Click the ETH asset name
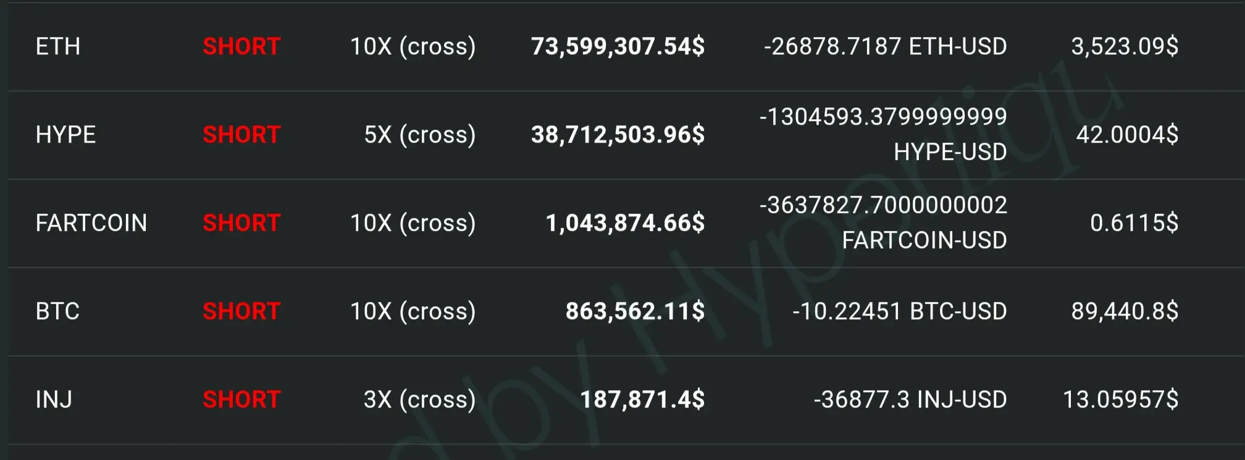Image resolution: width=1245 pixels, height=460 pixels. 58,46
